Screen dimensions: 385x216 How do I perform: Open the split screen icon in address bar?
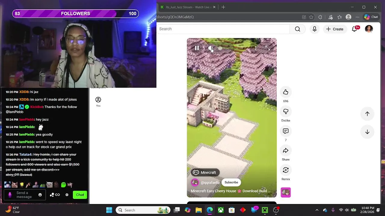(304, 17)
